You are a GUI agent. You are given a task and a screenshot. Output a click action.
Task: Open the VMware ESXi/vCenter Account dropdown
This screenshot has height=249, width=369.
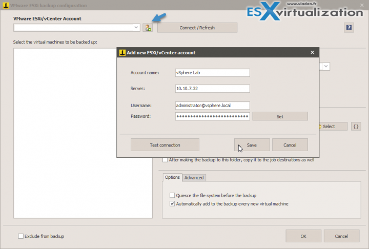tap(136, 28)
